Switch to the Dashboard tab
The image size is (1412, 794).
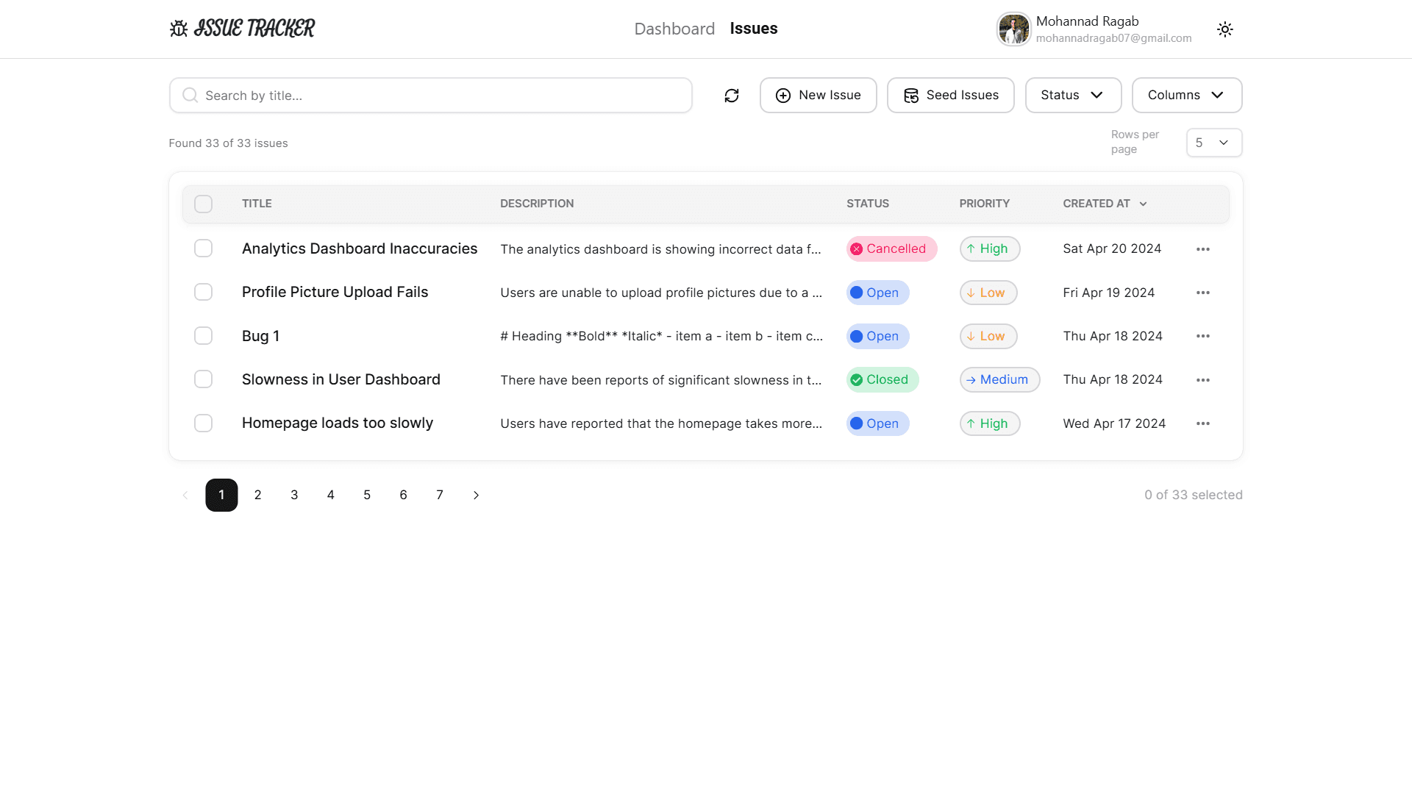tap(674, 29)
